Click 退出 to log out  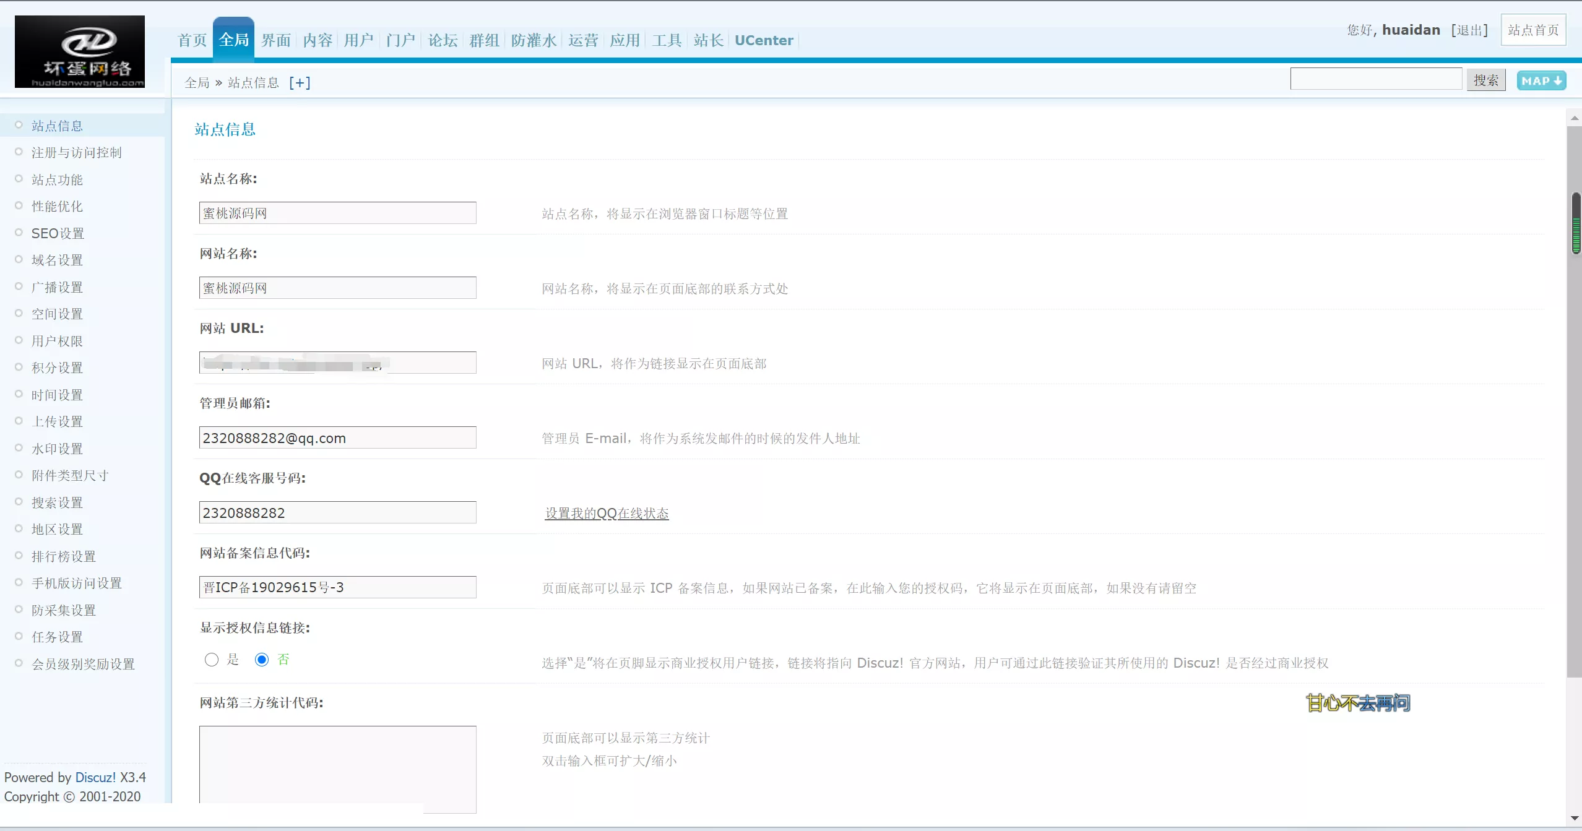[x=1471, y=29]
